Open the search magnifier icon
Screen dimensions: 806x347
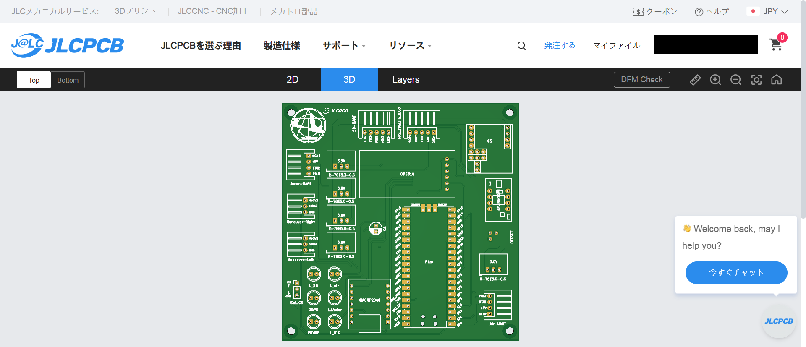(521, 46)
